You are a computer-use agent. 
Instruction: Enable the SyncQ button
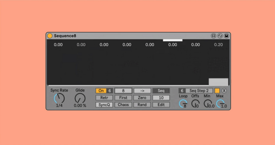pyautogui.click(x=104, y=105)
